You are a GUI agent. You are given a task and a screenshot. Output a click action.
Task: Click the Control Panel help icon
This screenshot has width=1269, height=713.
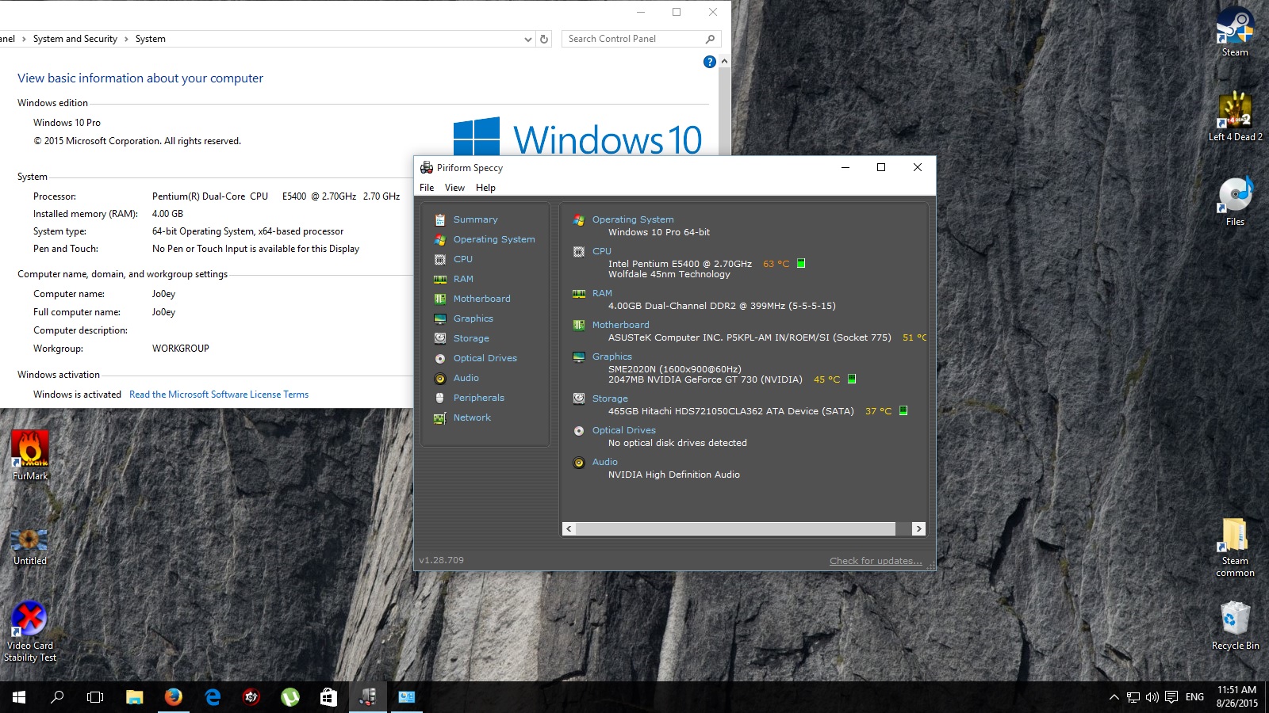click(x=709, y=62)
